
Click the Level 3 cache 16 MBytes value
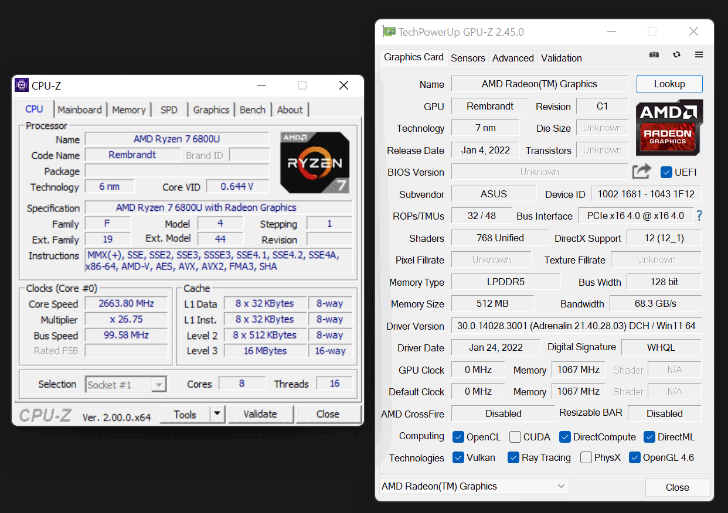click(x=266, y=351)
